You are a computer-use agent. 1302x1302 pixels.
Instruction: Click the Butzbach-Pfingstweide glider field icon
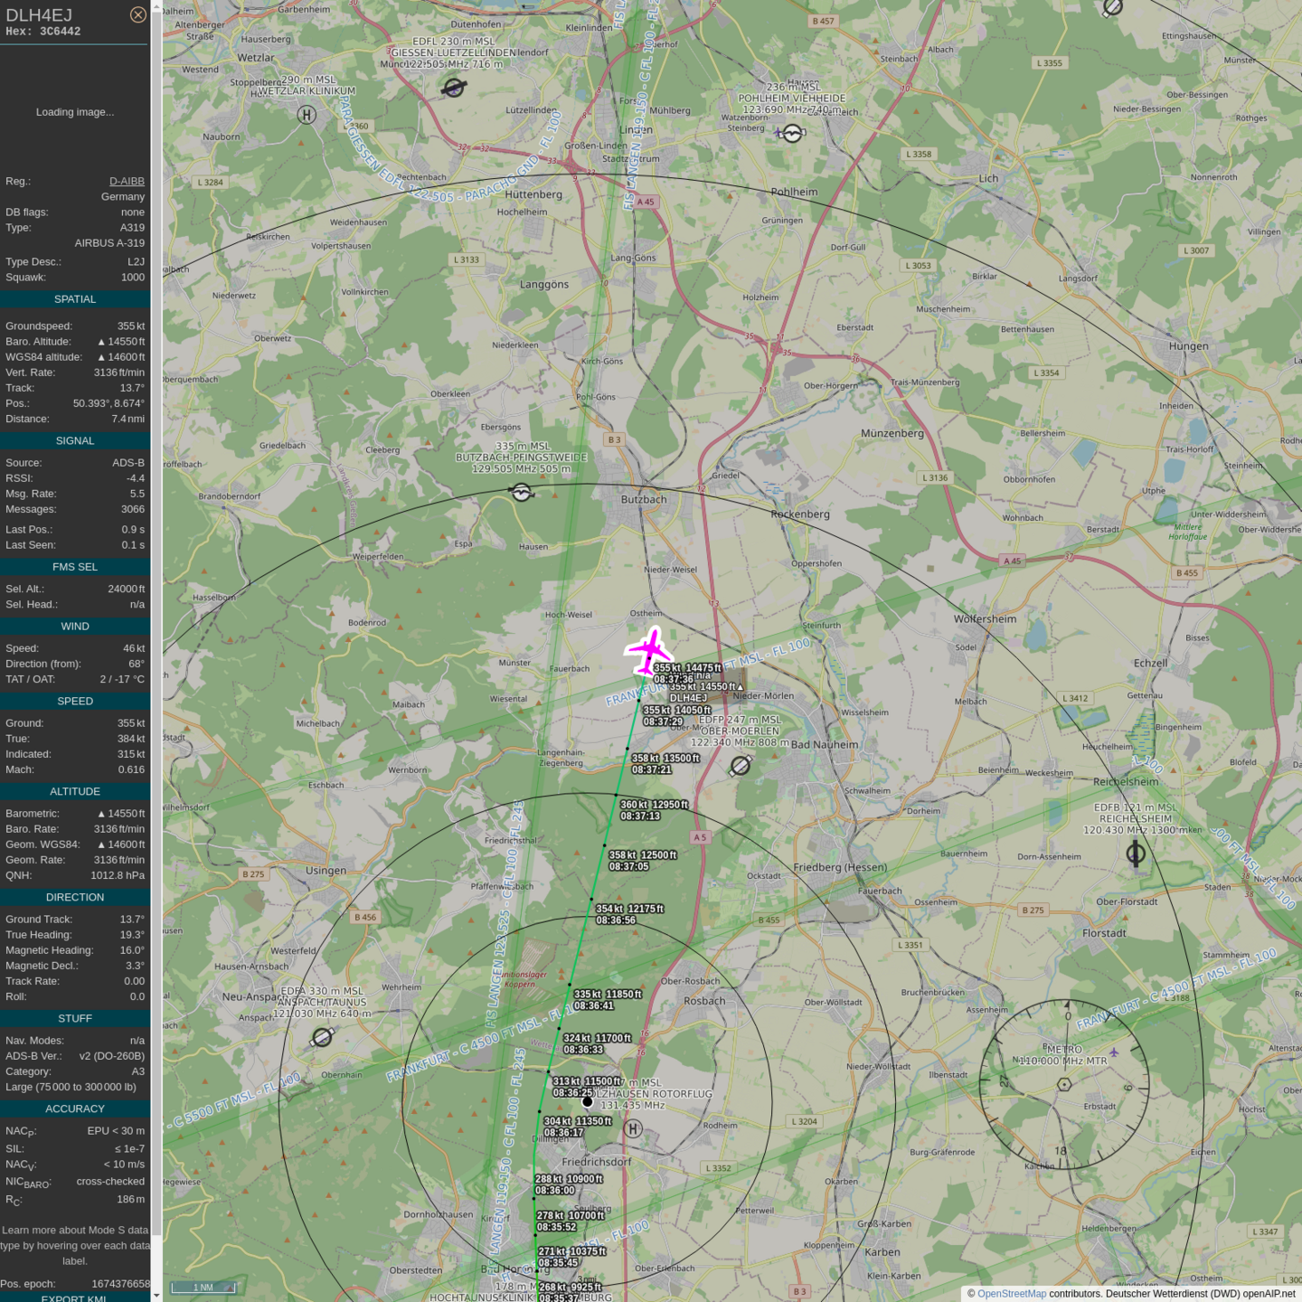[521, 492]
